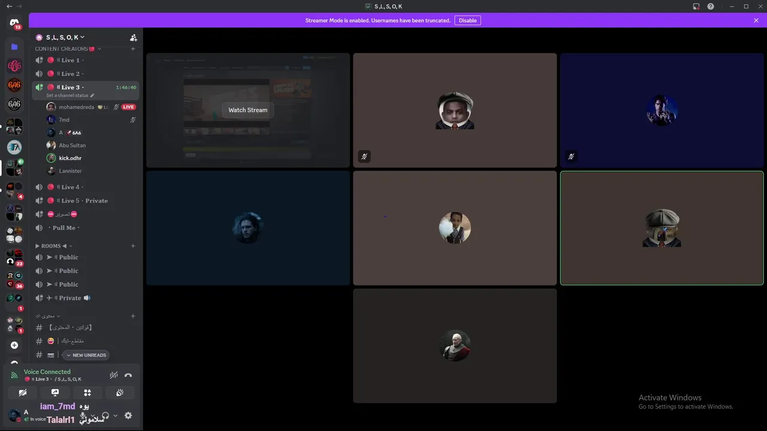Select user A with 6A6 tag
This screenshot has height=431, width=767.
pos(90,133)
